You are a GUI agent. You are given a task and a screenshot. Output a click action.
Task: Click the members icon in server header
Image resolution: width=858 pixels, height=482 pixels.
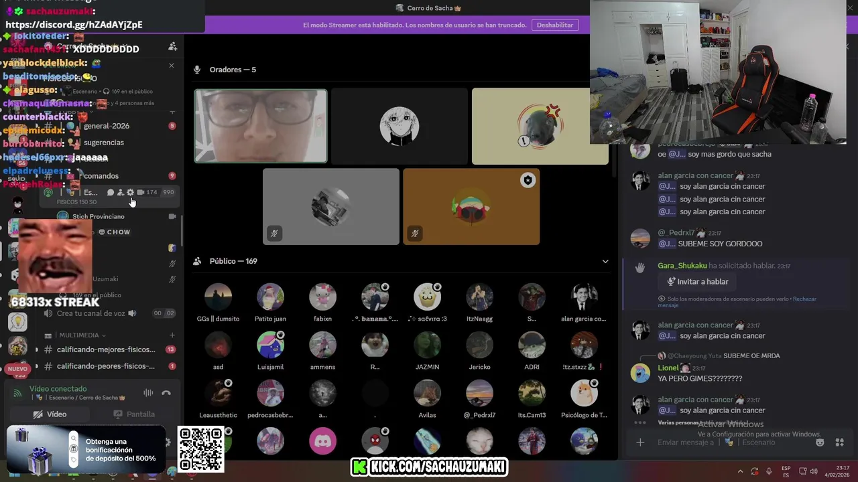172,46
